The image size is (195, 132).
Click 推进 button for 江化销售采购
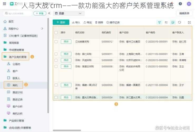(66, 42)
